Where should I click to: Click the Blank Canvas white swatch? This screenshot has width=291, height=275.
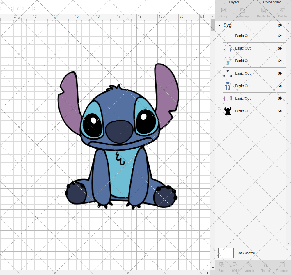point(226,253)
